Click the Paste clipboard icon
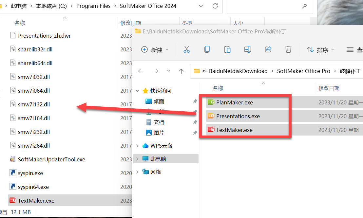Screen dimensions: 363x218 pyautogui.click(x=227, y=49)
